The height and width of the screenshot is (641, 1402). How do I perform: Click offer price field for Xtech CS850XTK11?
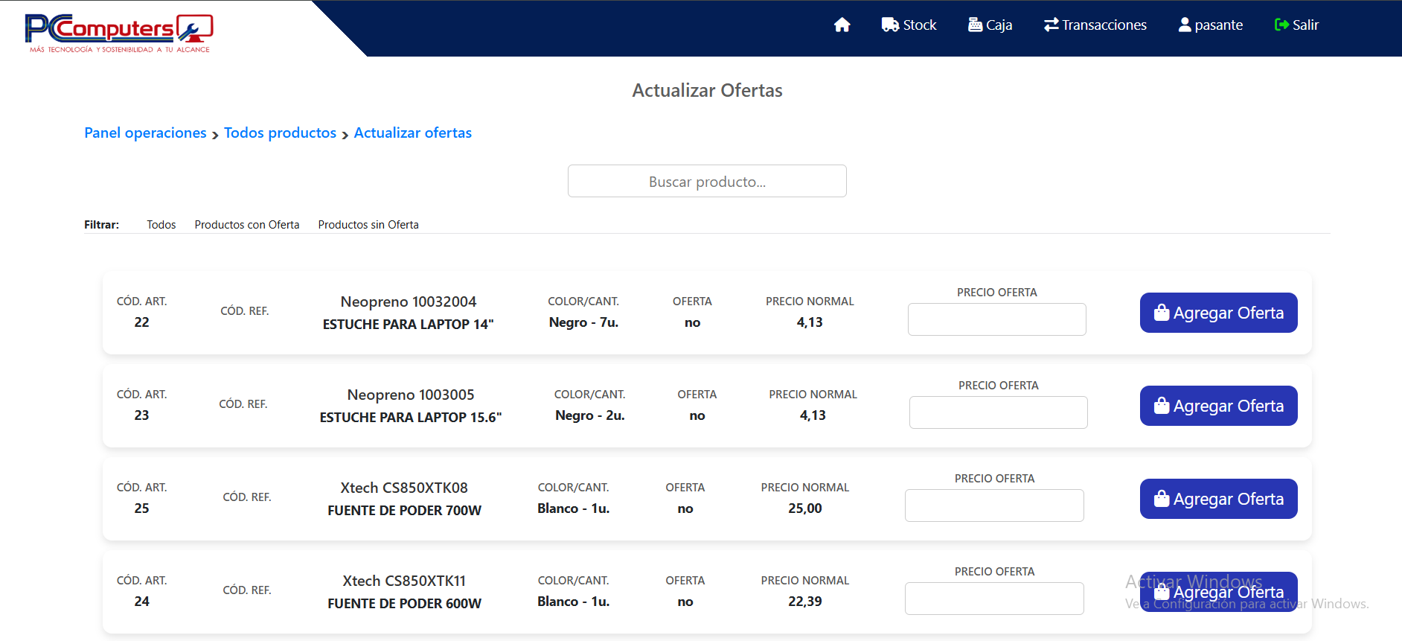[x=994, y=599]
